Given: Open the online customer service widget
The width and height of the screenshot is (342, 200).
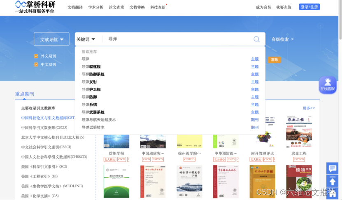Looking at the screenshot, I should pos(327,85).
